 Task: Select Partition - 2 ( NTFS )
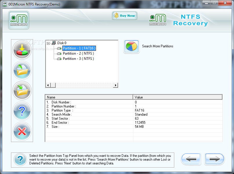pyautogui.click(x=78, y=53)
